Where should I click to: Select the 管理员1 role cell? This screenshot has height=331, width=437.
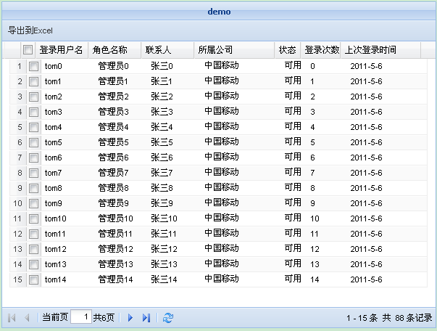click(113, 81)
